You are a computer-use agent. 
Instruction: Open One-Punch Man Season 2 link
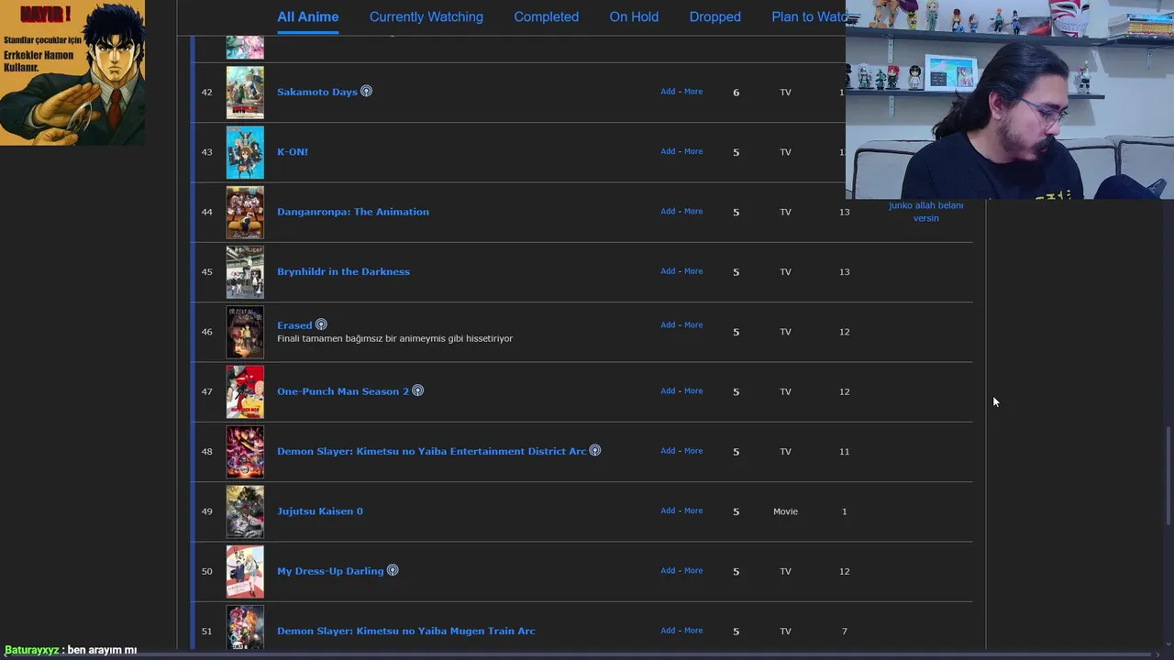coord(343,391)
